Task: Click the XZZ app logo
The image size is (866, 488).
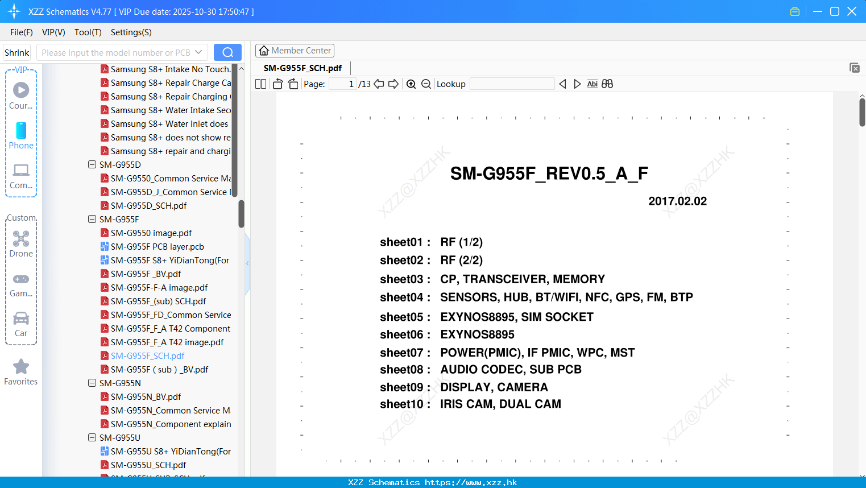Action: [14, 11]
